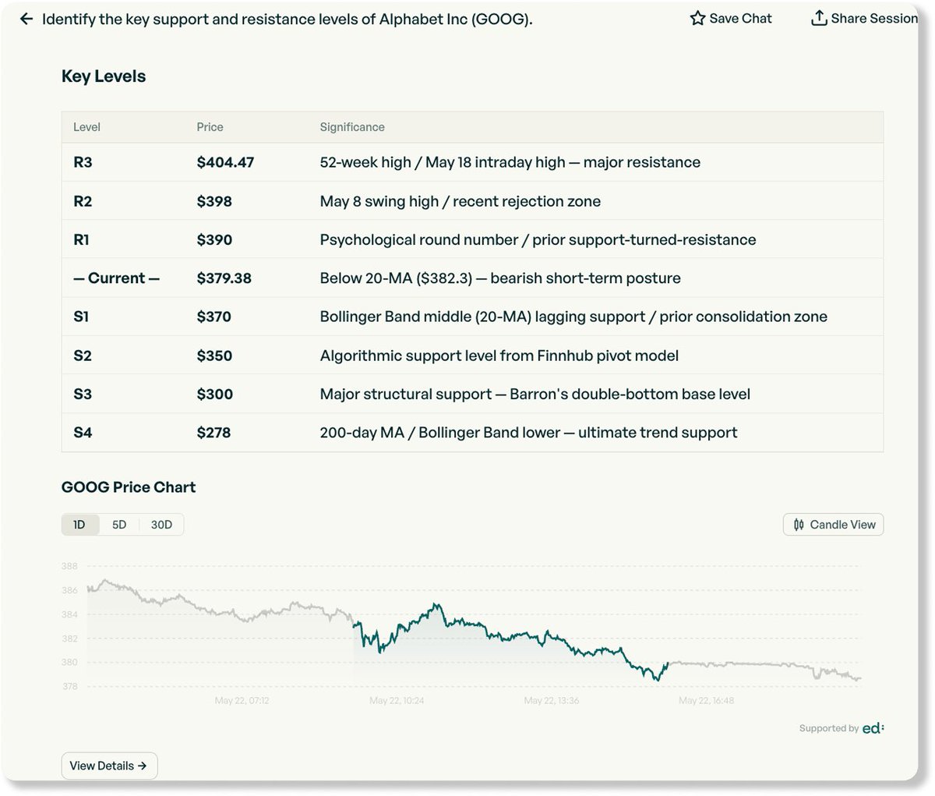Click the Share Session label
Screen dimensions: 935x796
tap(874, 18)
